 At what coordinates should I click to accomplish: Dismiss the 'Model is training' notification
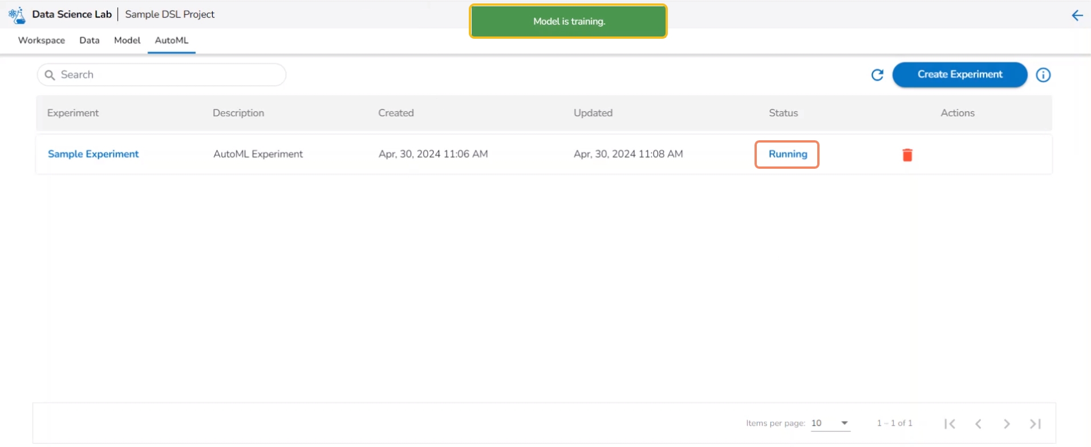[x=568, y=22]
